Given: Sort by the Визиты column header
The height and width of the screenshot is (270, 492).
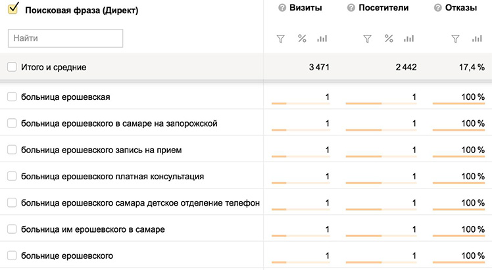Looking at the screenshot, I should 306,8.
